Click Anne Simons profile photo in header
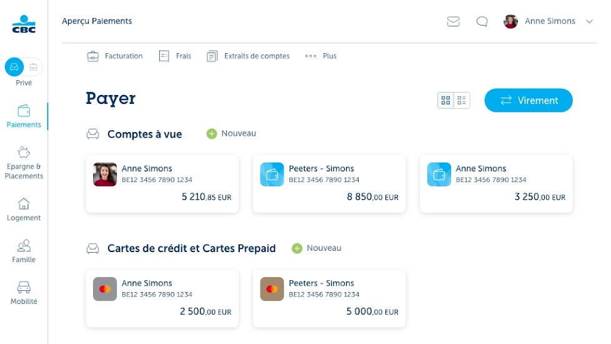Image resolution: width=611 pixels, height=344 pixels. [510, 21]
